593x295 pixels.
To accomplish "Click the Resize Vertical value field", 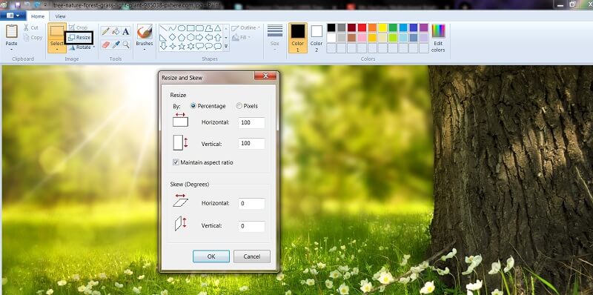I will tap(251, 143).
